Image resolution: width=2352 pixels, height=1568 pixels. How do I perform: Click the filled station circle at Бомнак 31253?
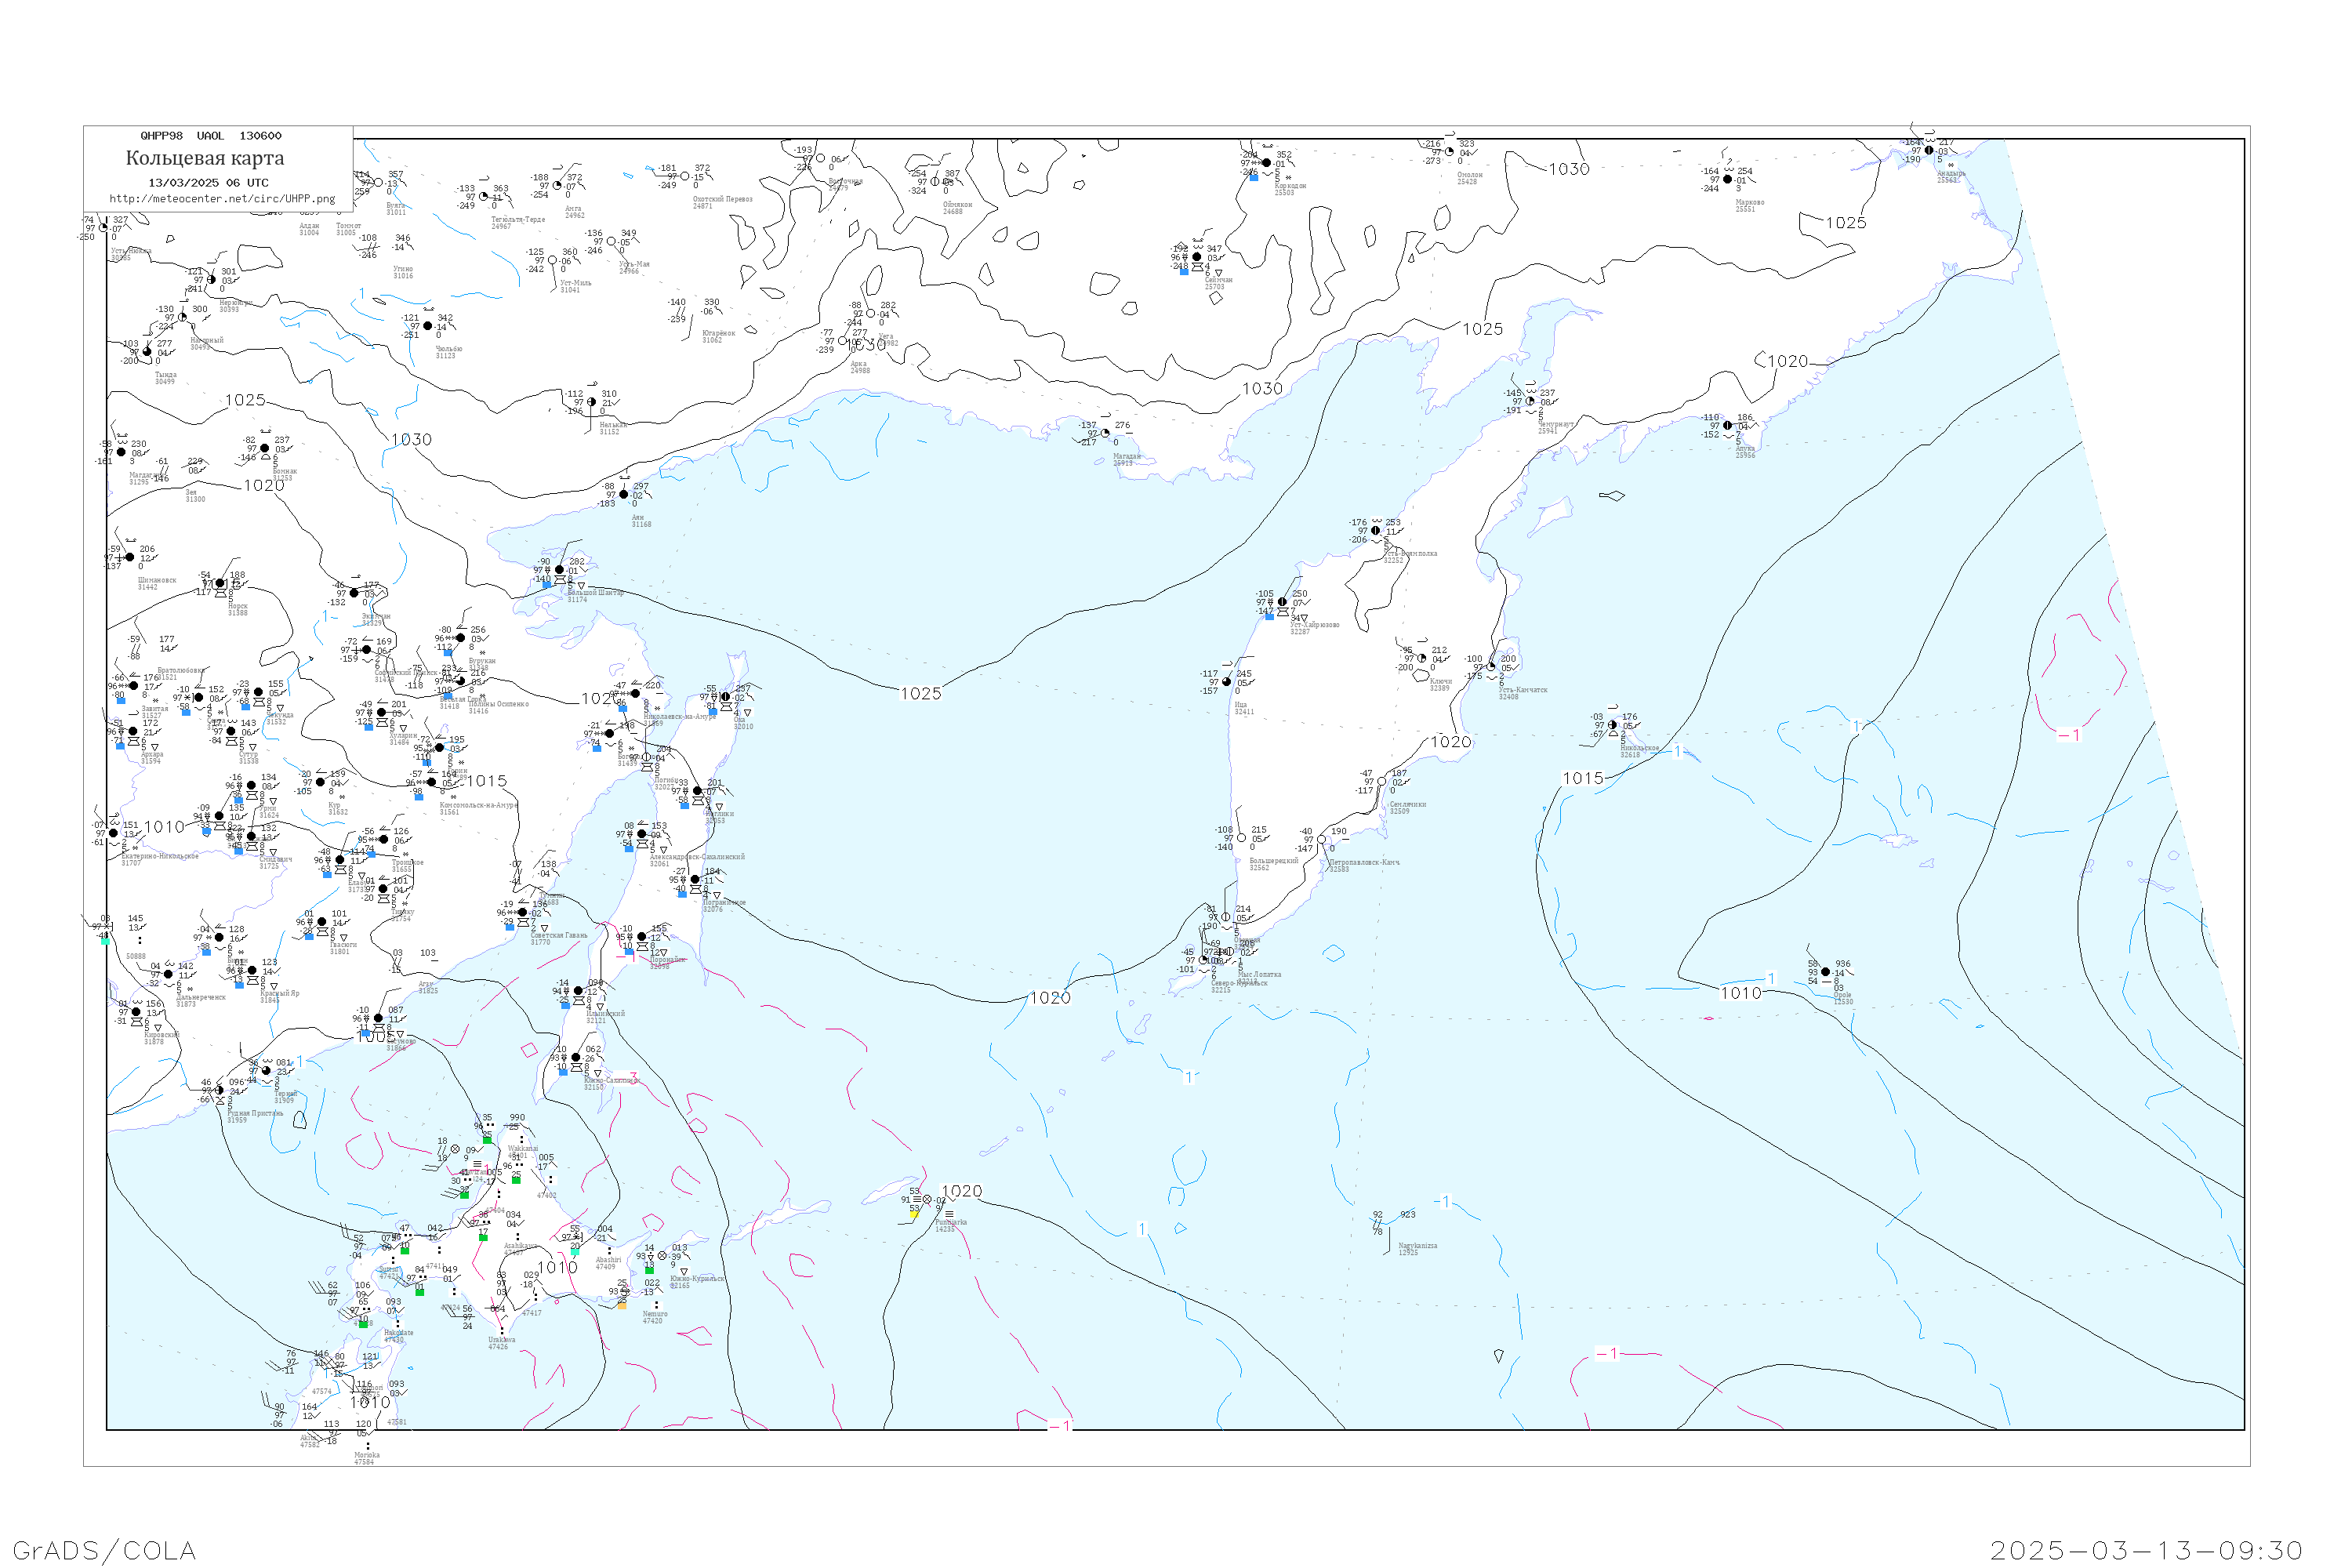pos(265,449)
